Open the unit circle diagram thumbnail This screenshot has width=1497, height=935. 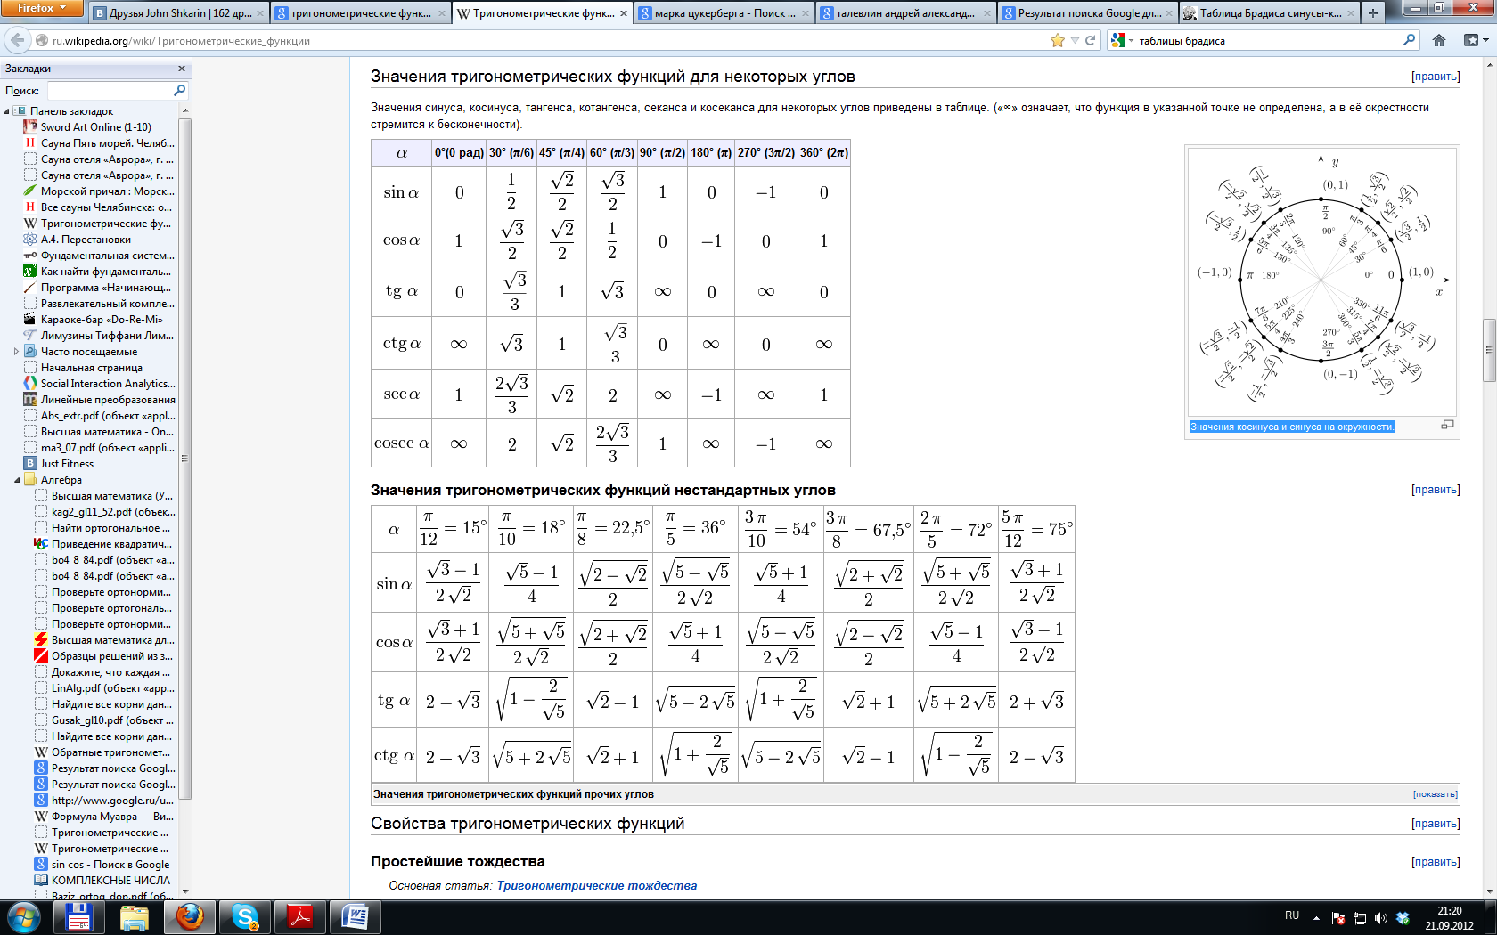pyautogui.click(x=1321, y=280)
